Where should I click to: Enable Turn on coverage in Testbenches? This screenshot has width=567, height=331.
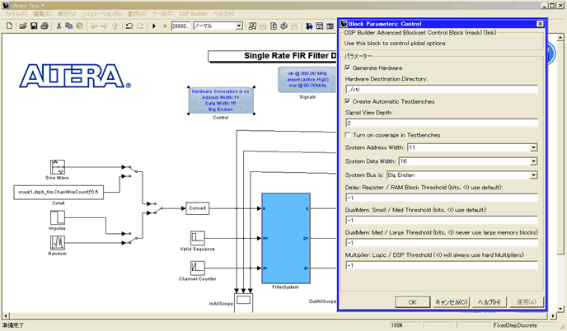tap(348, 134)
